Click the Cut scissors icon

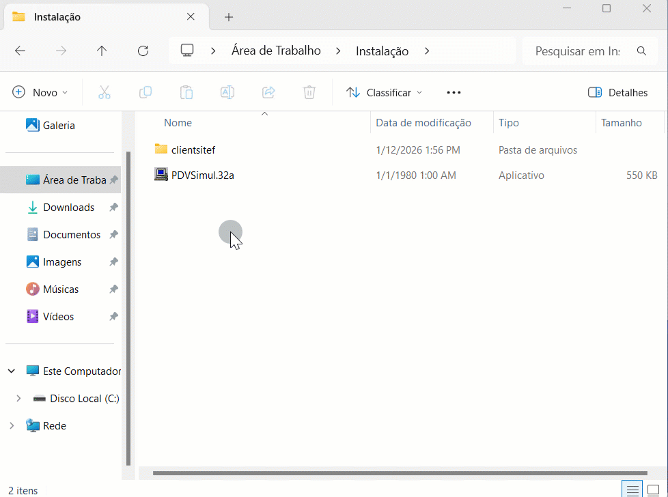click(105, 92)
